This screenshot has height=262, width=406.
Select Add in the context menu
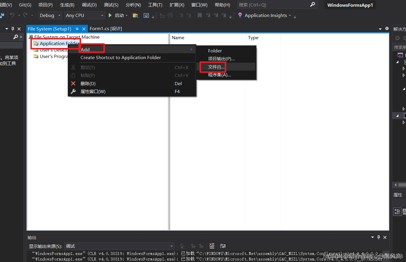click(132, 49)
